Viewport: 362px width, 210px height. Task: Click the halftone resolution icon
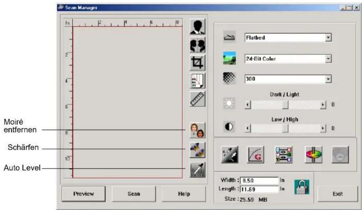(229, 79)
